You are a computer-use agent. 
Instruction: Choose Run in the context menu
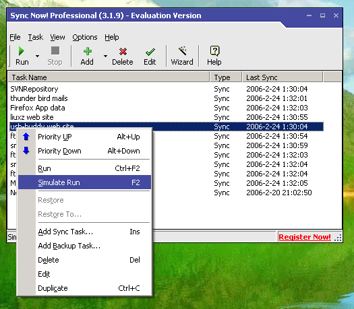(x=85, y=168)
